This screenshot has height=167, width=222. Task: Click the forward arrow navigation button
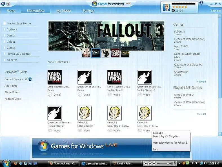coord(8,4)
